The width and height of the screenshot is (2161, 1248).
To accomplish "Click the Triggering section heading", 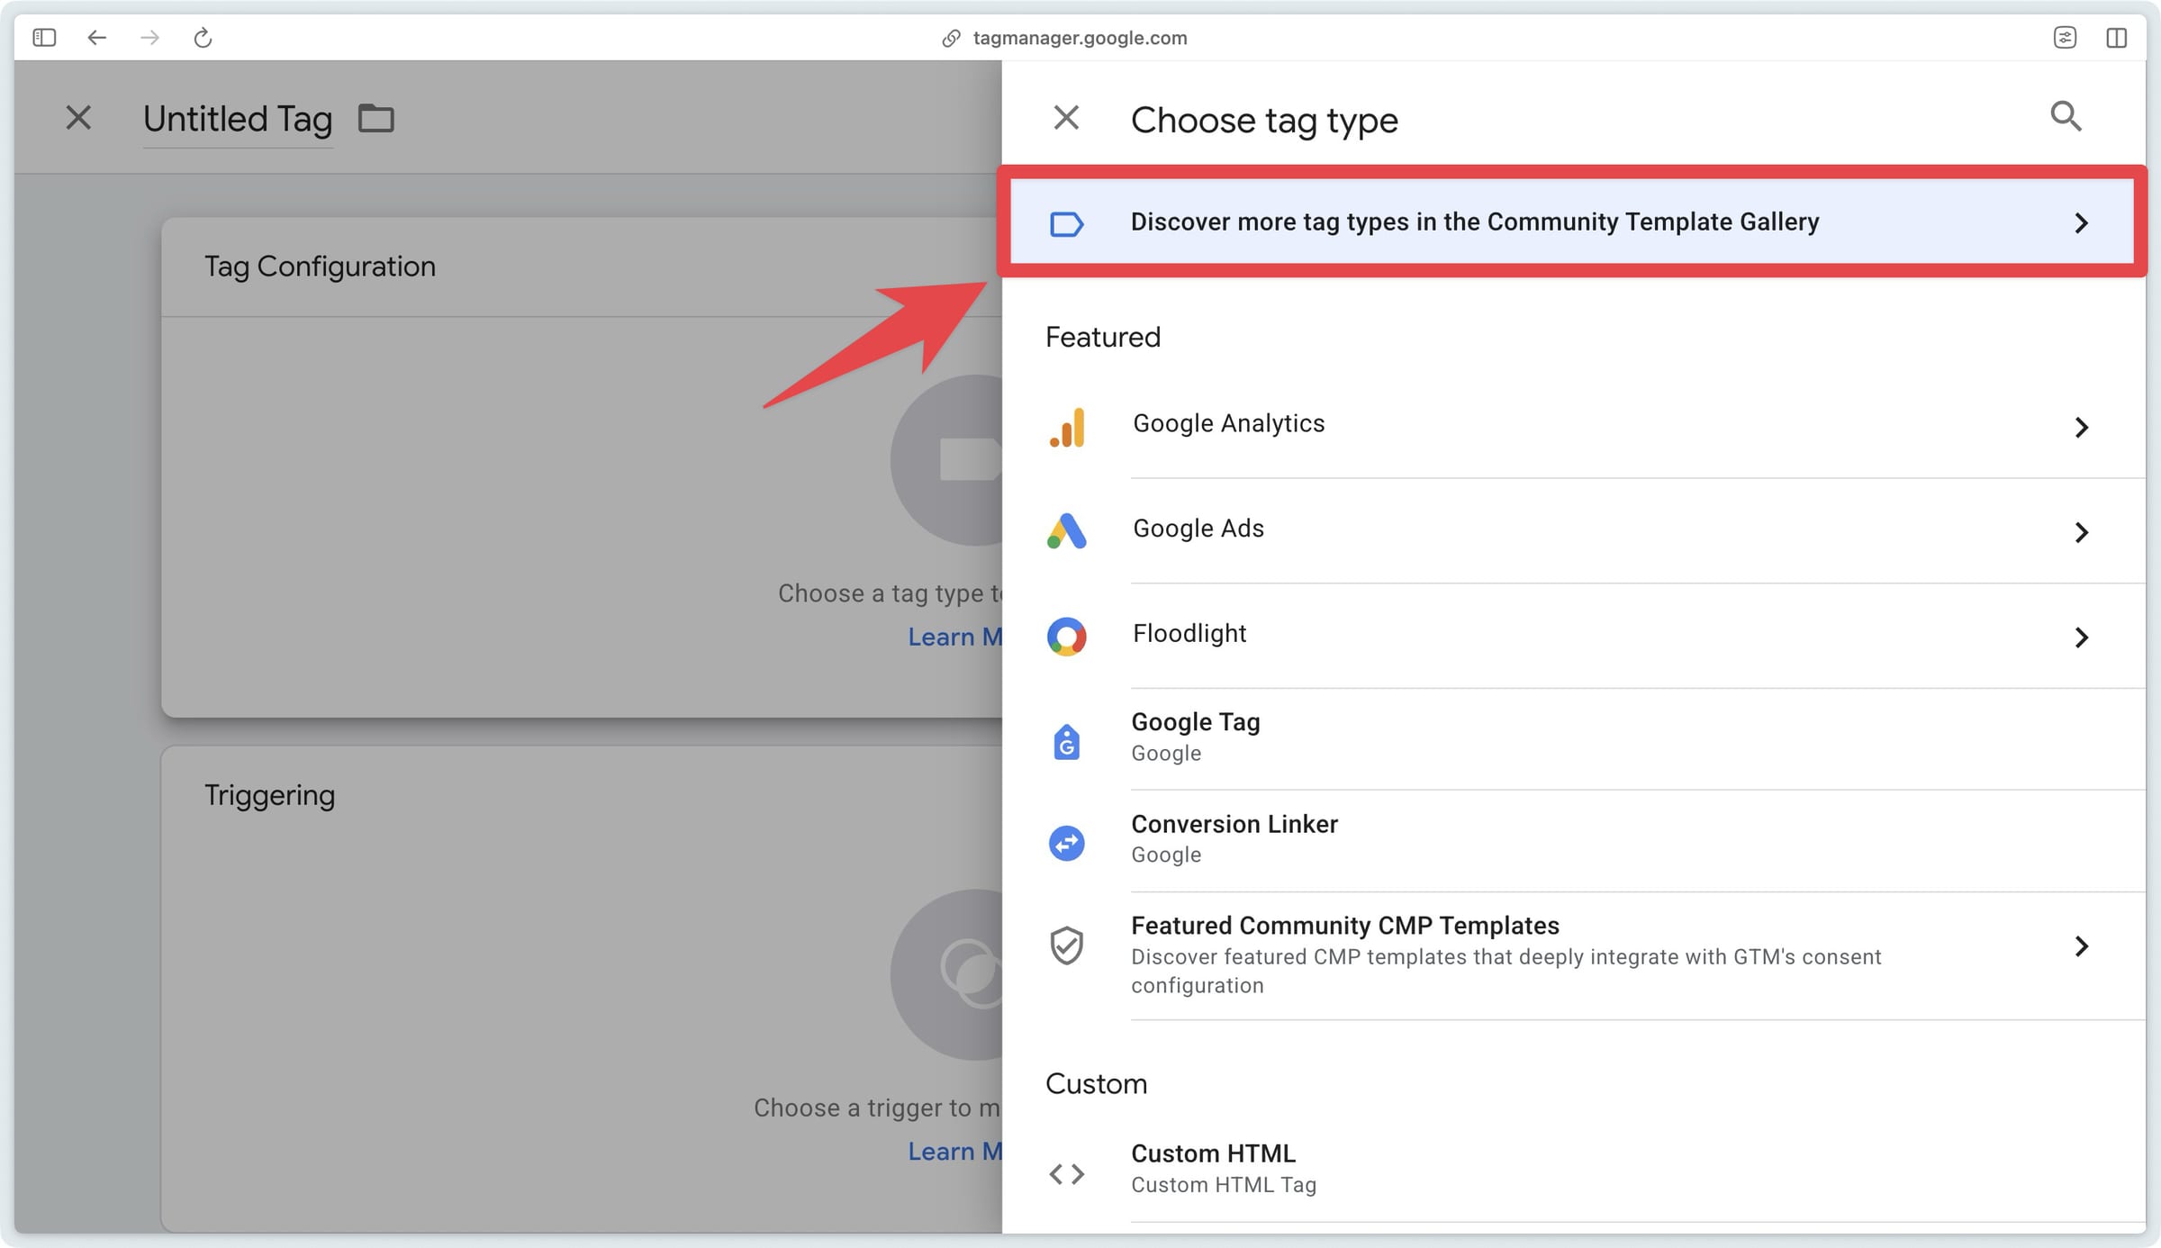I will pos(269,795).
